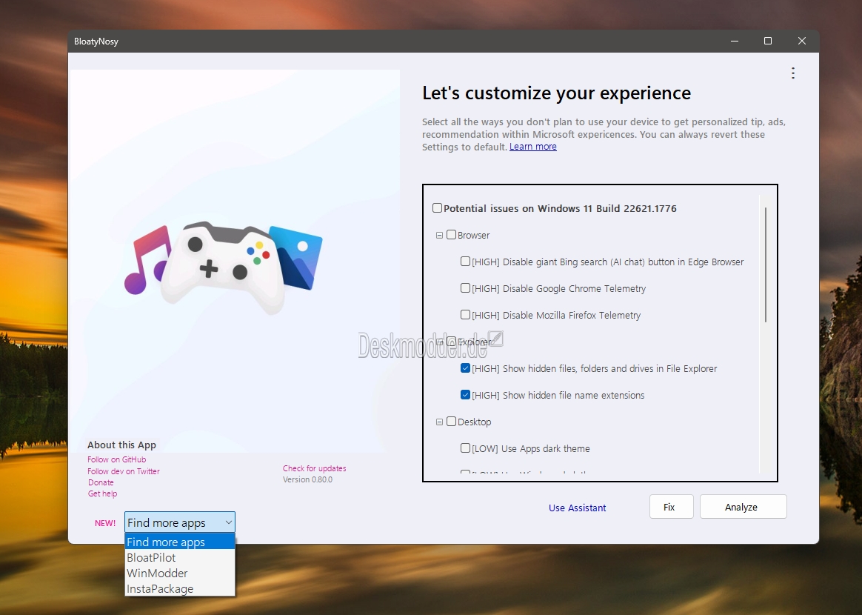Select the Desktop tree label
This screenshot has width=862, height=615.
[475, 422]
